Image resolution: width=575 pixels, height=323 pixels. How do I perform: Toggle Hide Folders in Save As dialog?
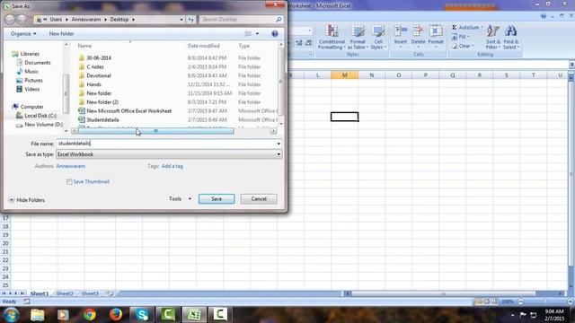pyautogui.click(x=27, y=200)
